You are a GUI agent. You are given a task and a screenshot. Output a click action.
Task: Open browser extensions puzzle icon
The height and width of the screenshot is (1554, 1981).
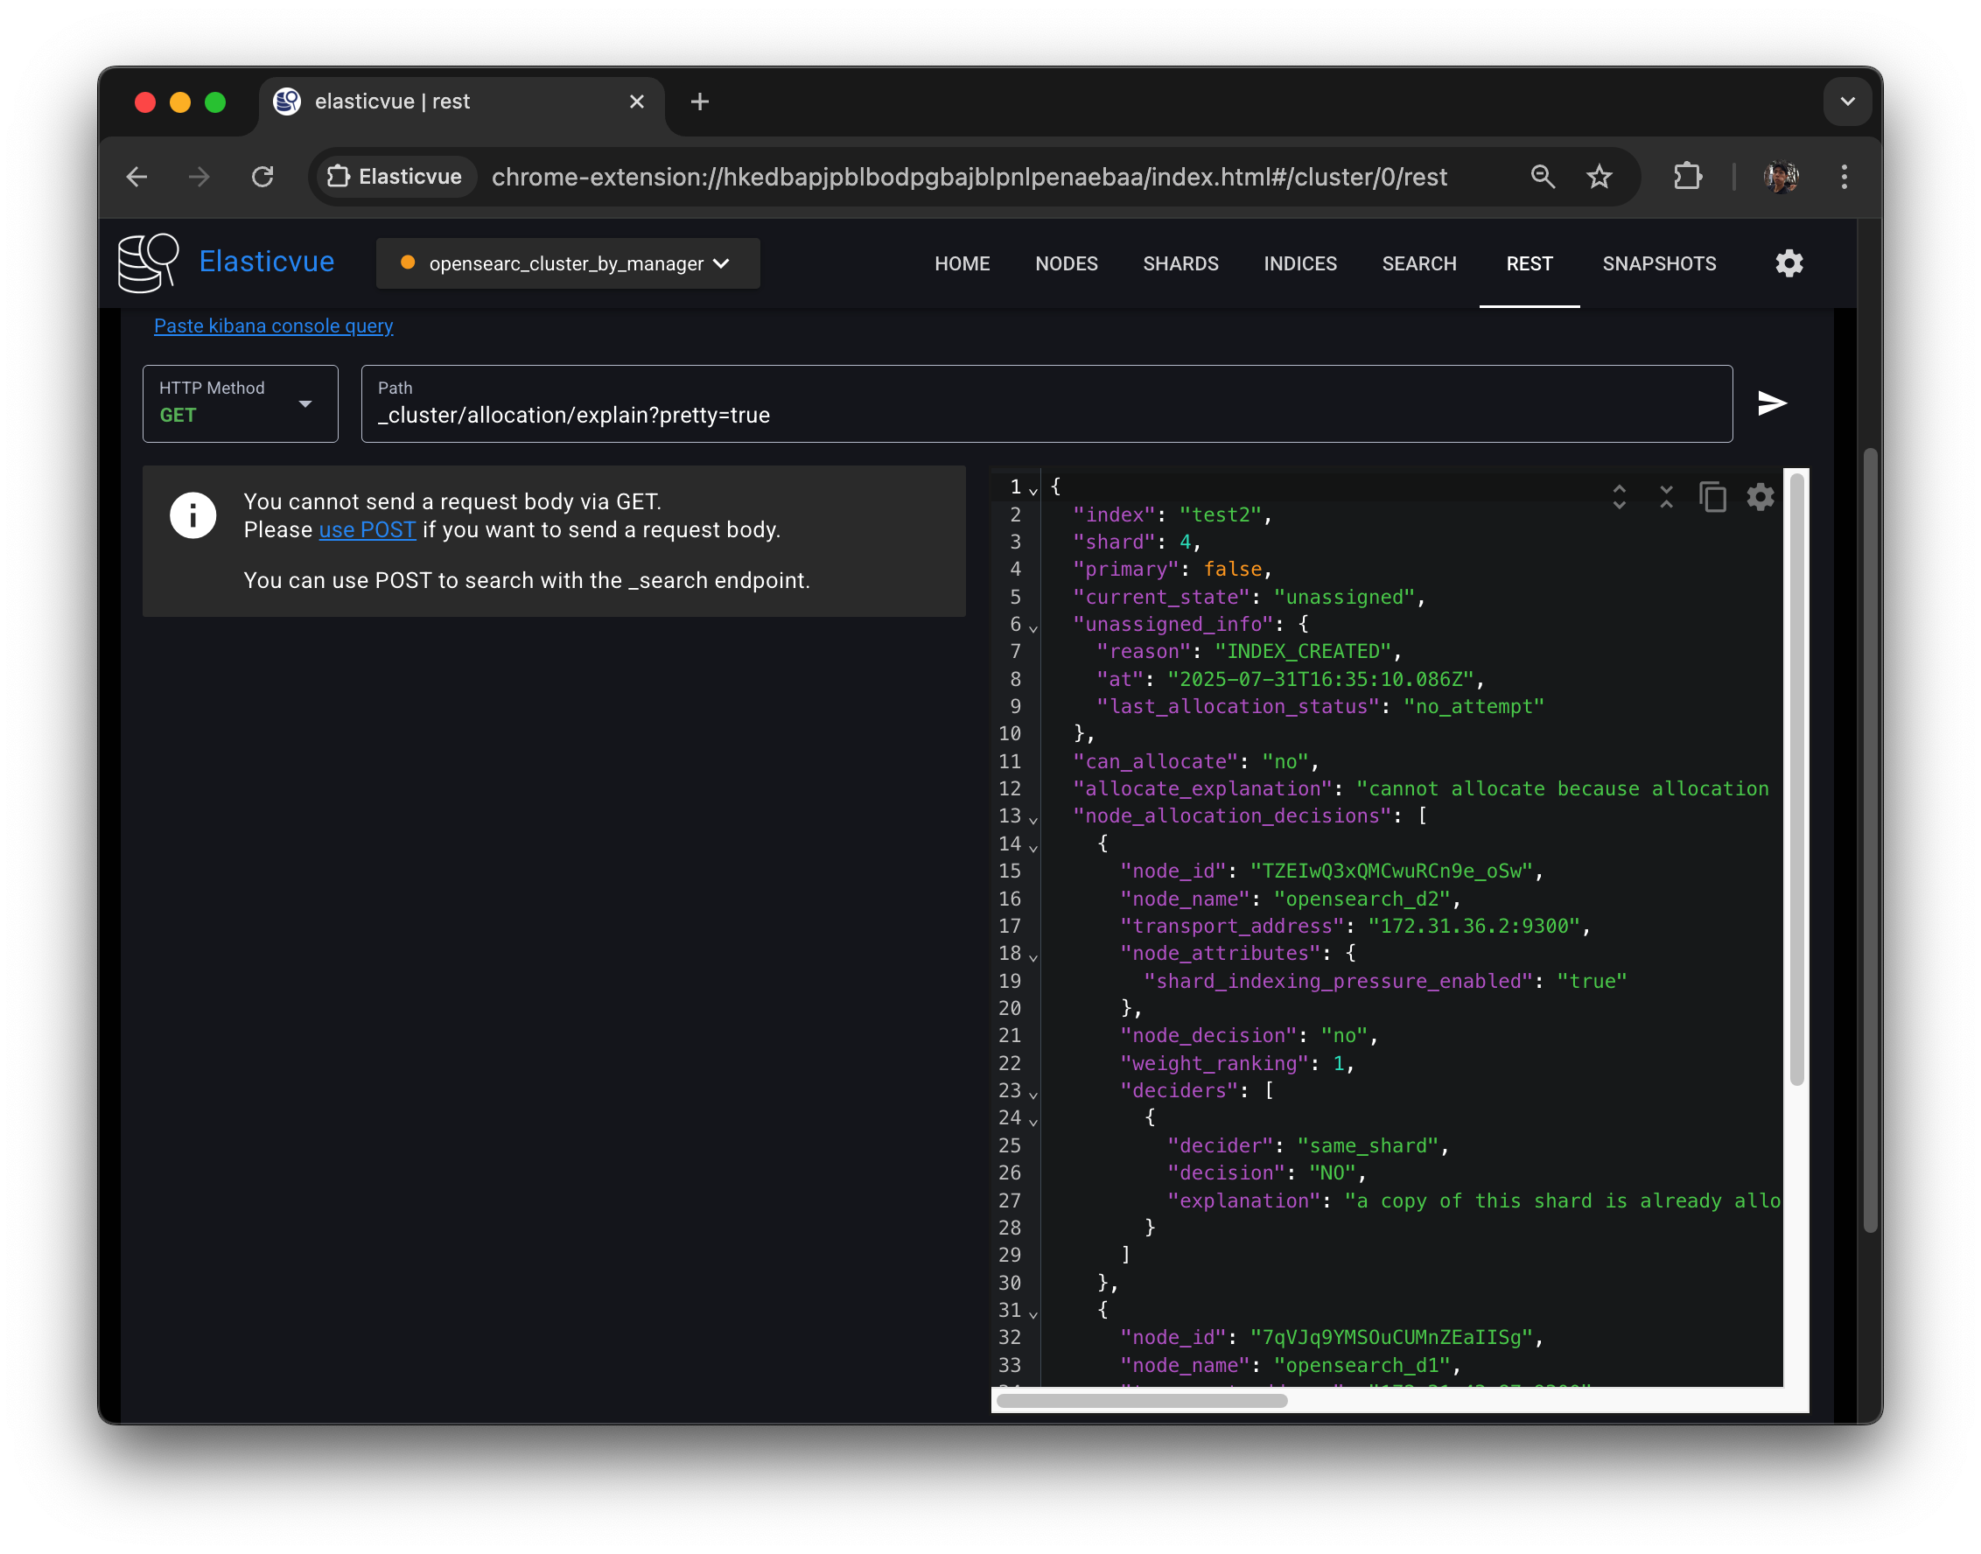1687,177
